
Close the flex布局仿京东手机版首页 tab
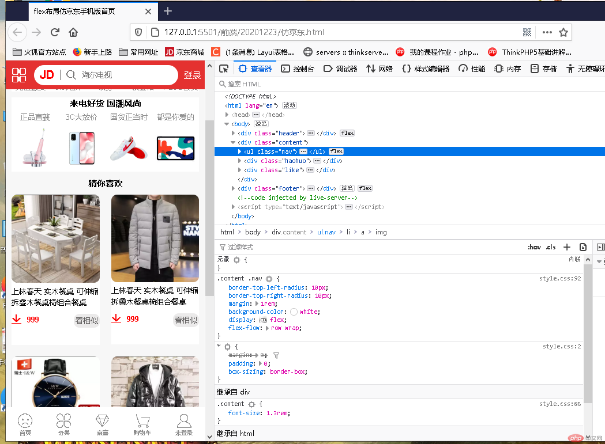tap(148, 12)
